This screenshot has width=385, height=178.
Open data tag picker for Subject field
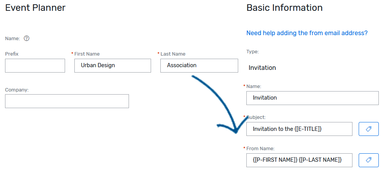pos(368,129)
